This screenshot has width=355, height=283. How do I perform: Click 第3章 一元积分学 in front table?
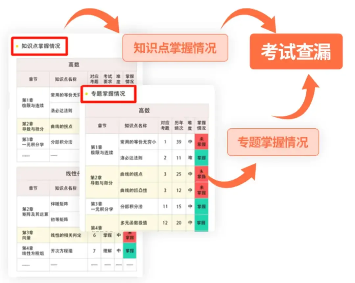102,206
